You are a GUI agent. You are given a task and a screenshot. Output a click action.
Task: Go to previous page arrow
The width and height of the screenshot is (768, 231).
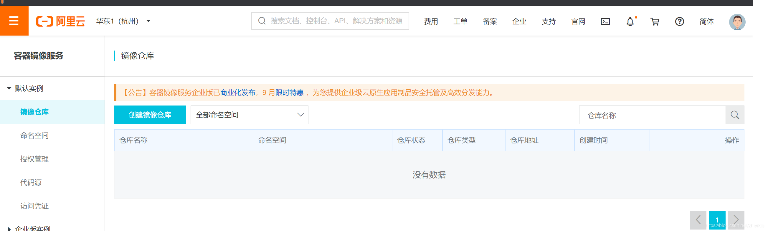click(698, 220)
